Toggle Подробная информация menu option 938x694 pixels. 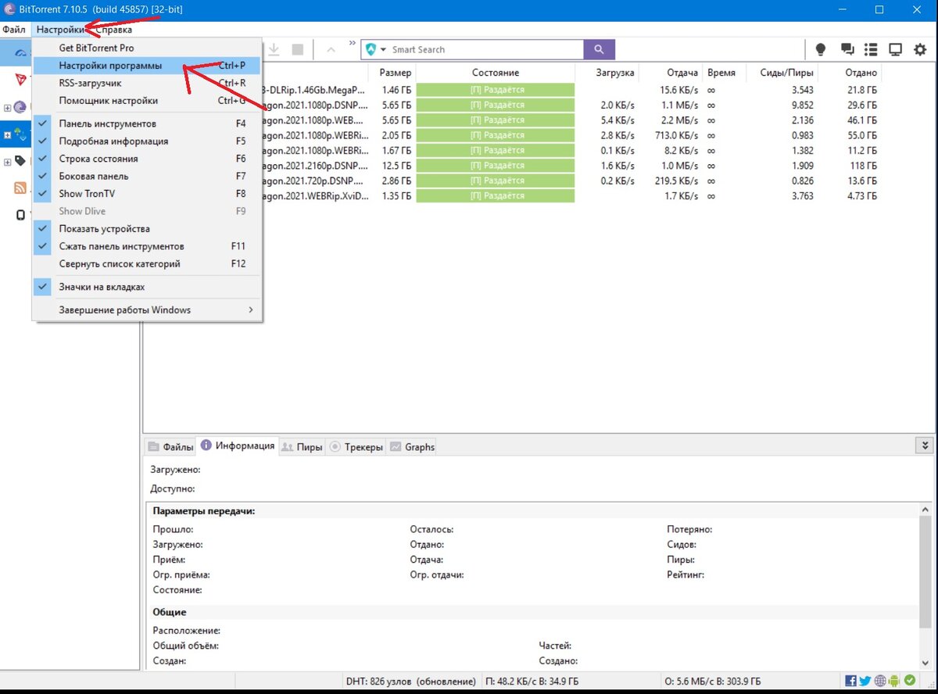[147, 141]
